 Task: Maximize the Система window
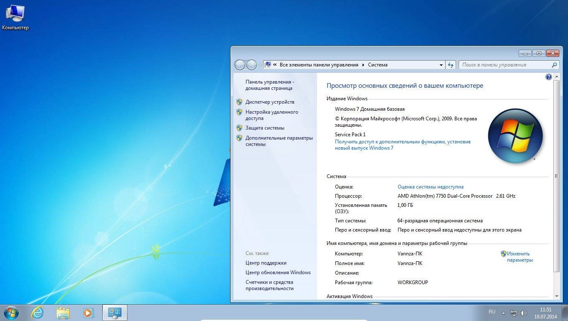click(x=539, y=53)
